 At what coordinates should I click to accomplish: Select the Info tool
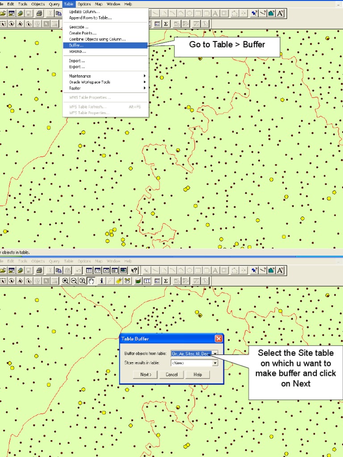(101, 281)
